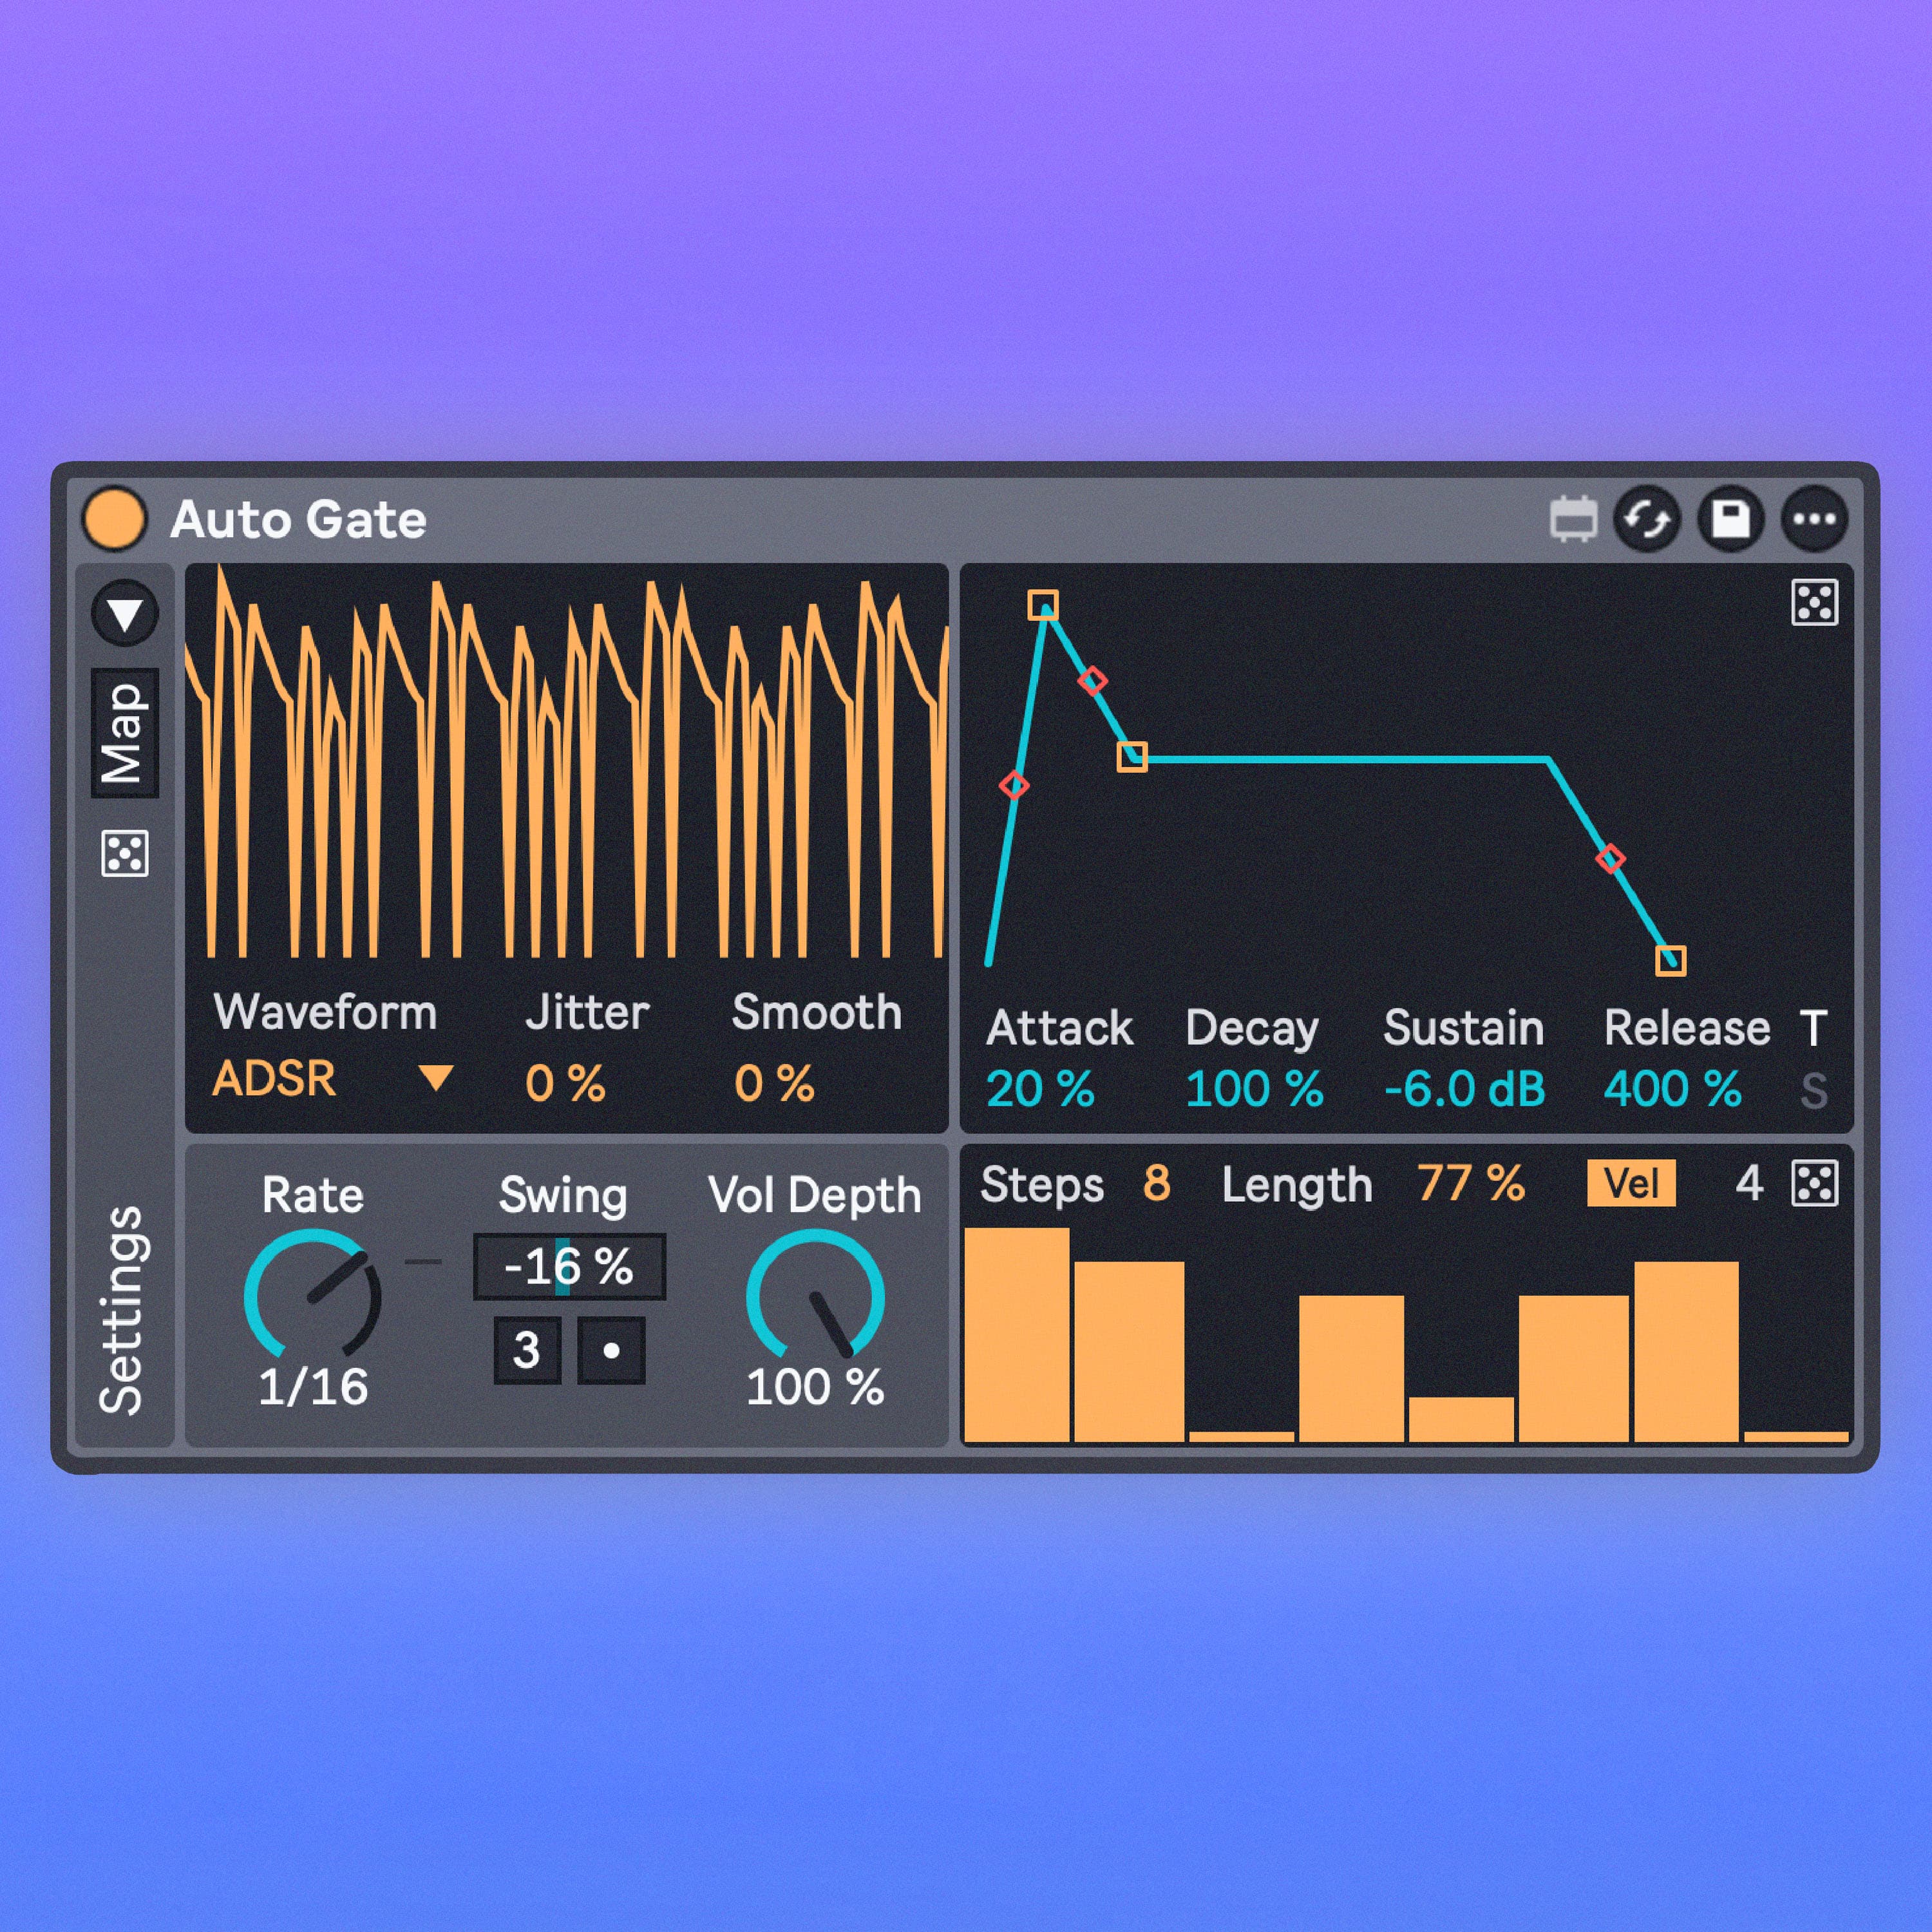This screenshot has width=1932, height=1932.
Task: Enable the dotted rate button
Action: (x=611, y=1351)
